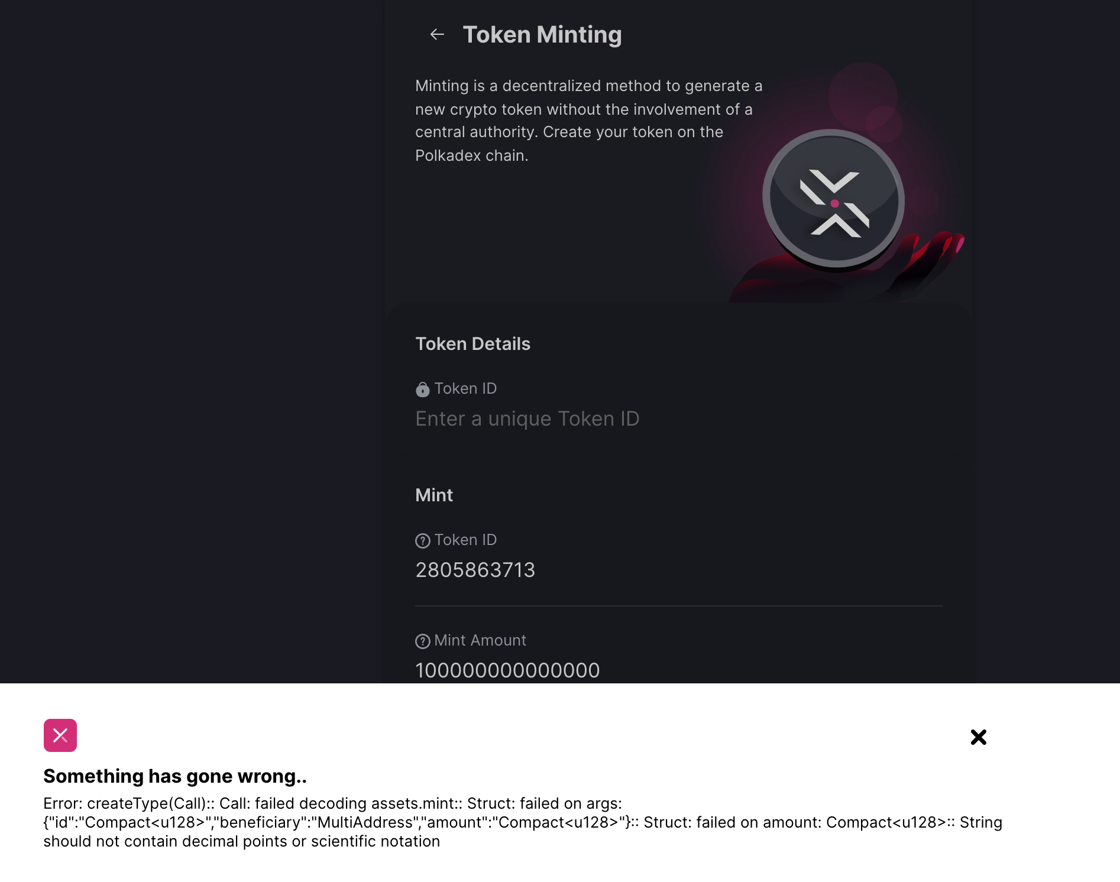Click the Mint Amount field showing 1000000000000000
The image size is (1120, 882).
coord(507,670)
